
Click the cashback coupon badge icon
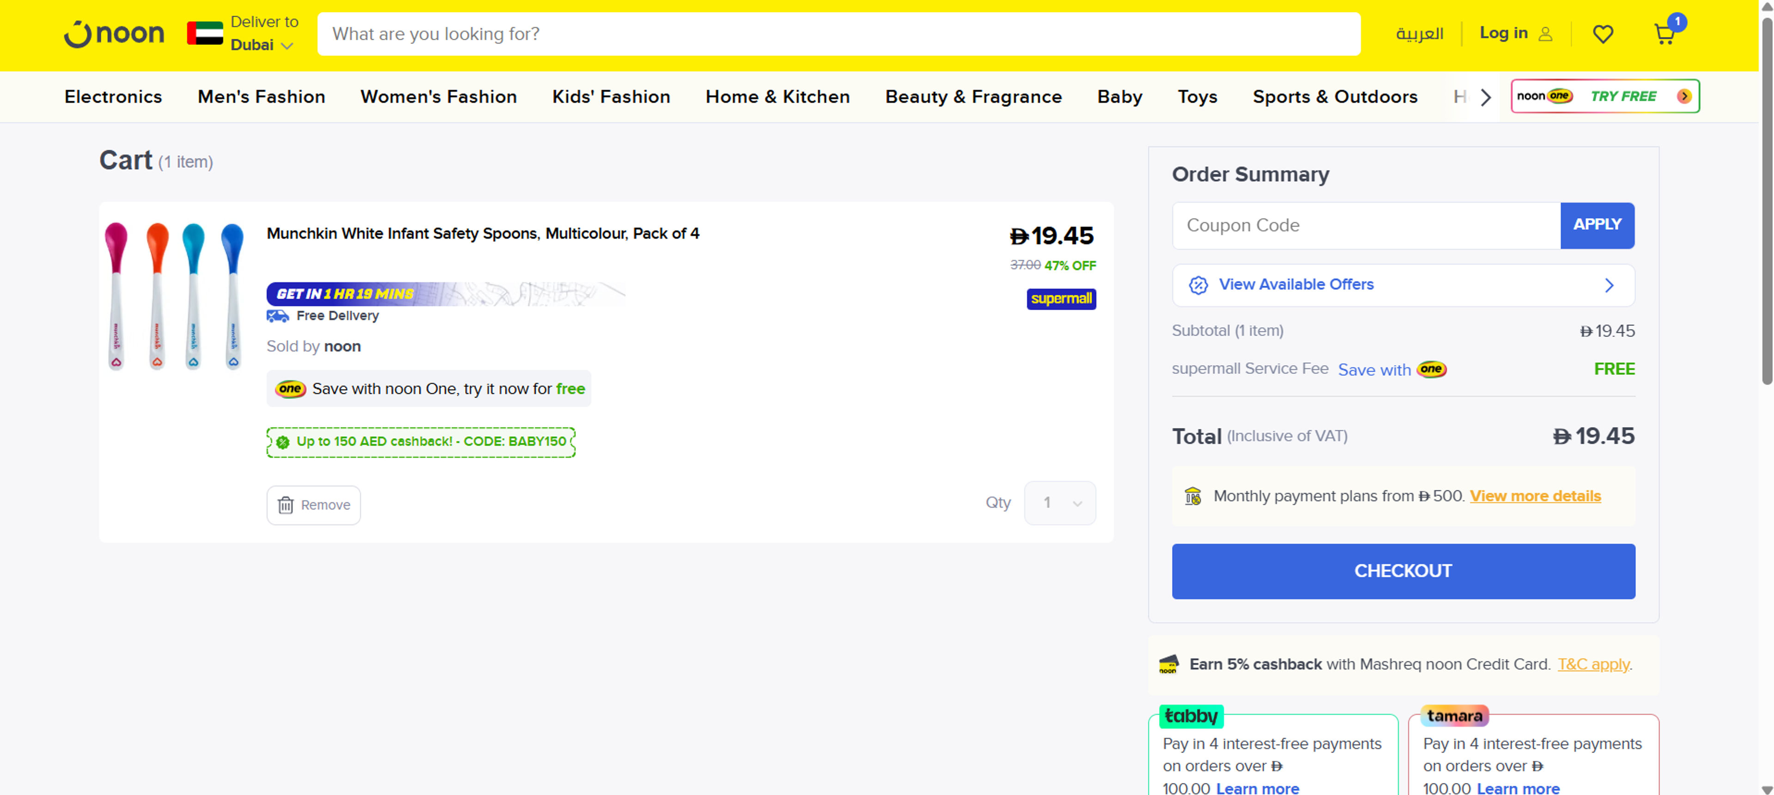tap(282, 442)
